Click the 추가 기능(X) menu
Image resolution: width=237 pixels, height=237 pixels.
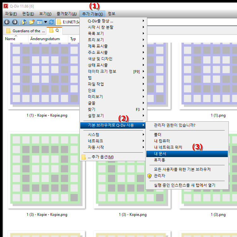pyautogui.click(x=92, y=14)
